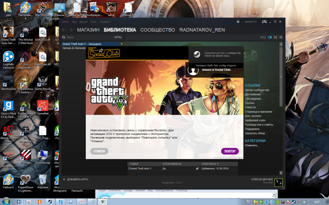
Task: Open the Новости link
Action: [250, 107]
